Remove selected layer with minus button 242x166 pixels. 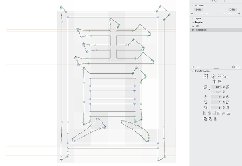(x=198, y=67)
